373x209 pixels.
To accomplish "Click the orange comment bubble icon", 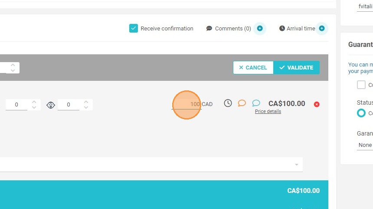I will pos(242,103).
